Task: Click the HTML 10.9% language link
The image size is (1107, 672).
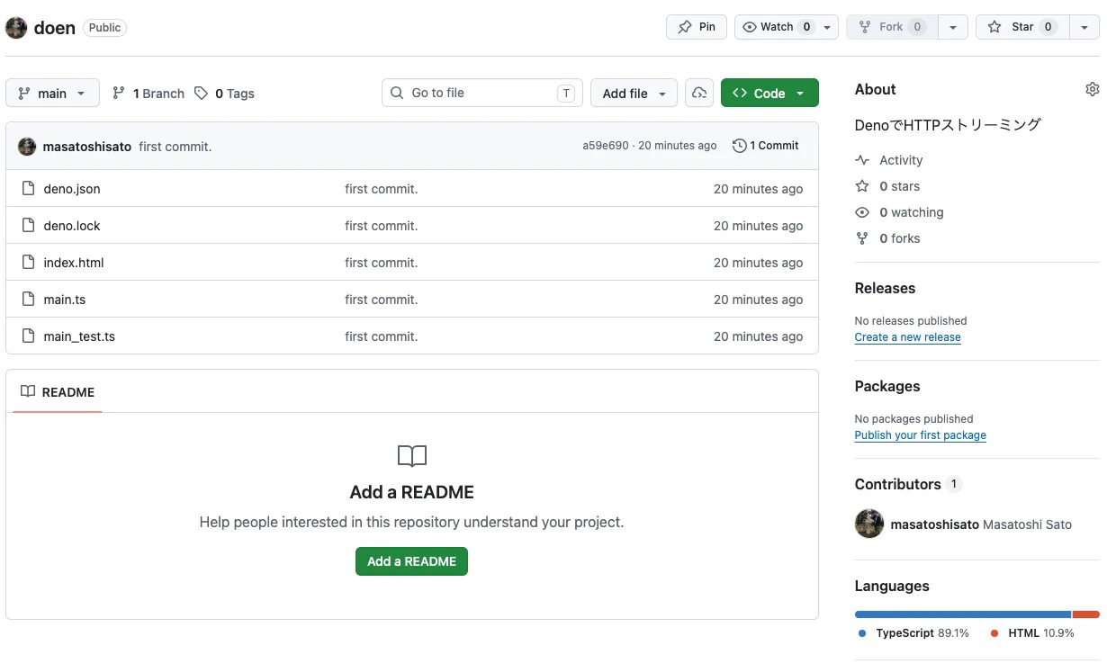Action: pos(1032,633)
